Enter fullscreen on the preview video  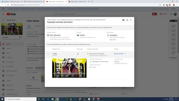[84, 76]
